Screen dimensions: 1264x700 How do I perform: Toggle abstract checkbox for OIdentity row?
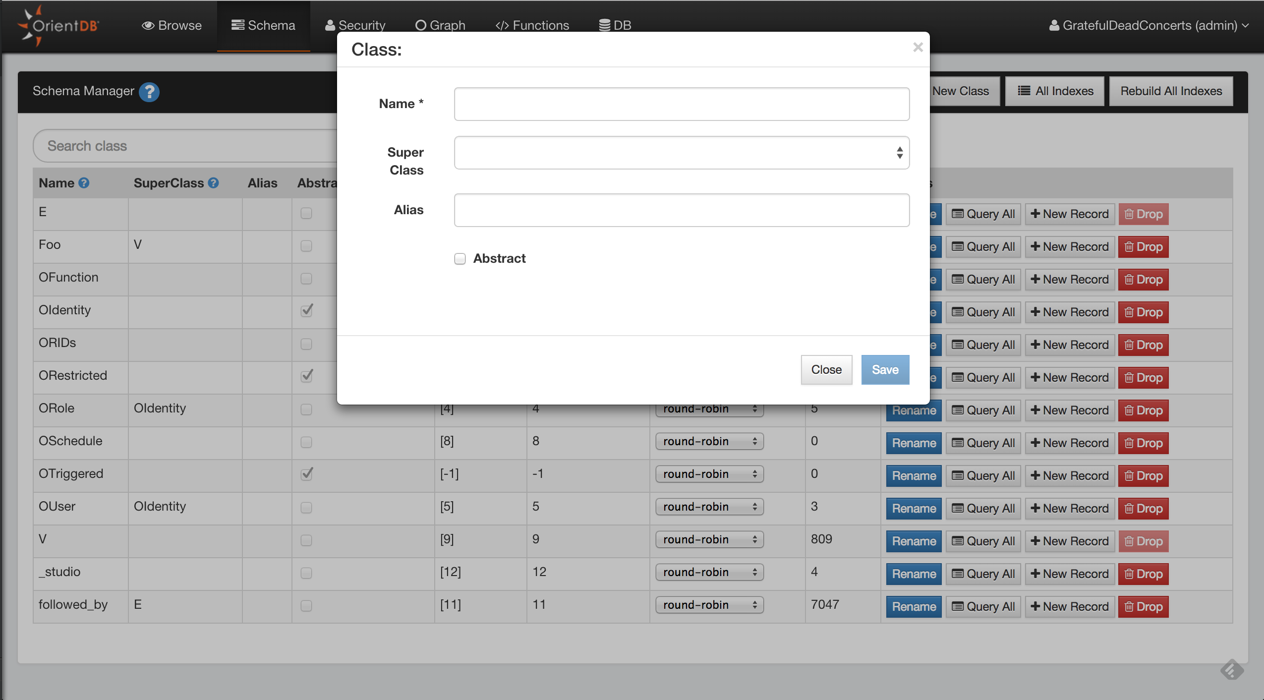point(307,310)
